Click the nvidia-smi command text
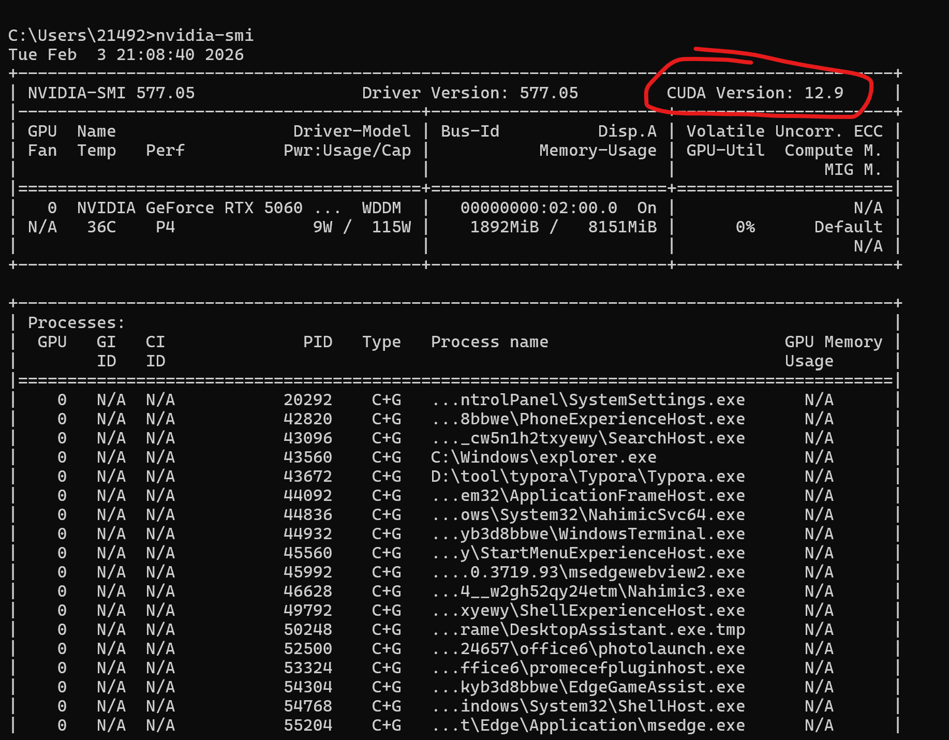The height and width of the screenshot is (740, 949). click(204, 35)
